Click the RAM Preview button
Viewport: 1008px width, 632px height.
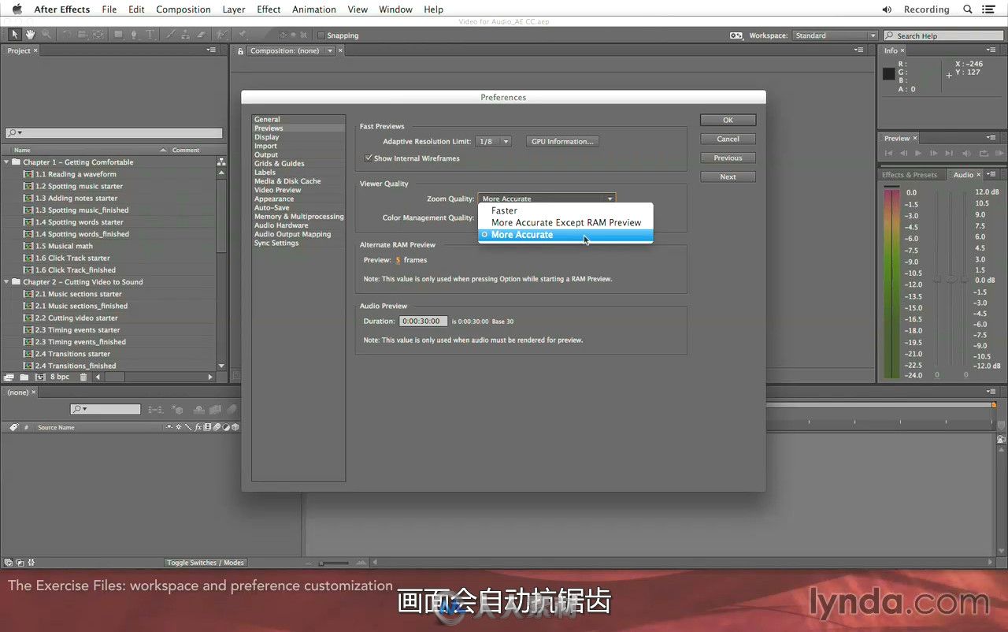(999, 153)
